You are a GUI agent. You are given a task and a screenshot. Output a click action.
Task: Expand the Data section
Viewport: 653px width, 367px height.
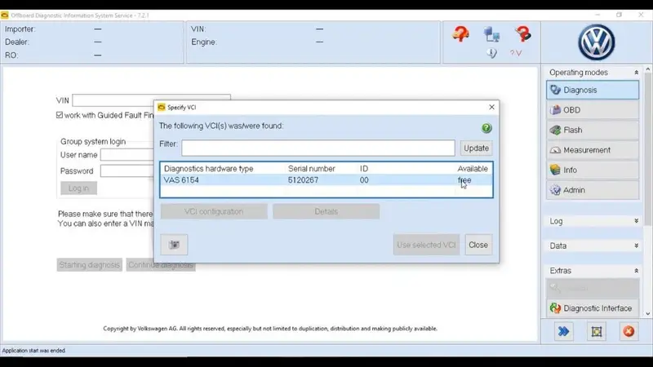pos(636,245)
